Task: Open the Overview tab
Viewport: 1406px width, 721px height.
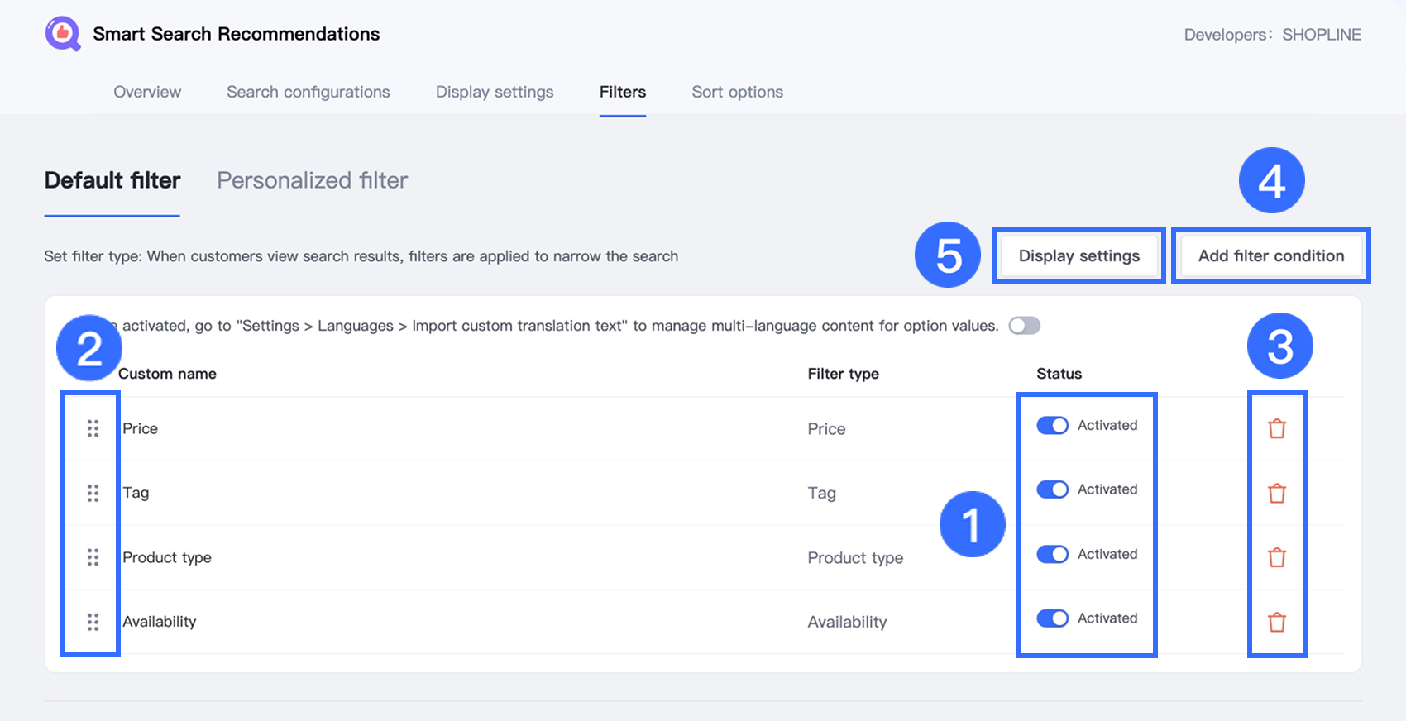Action: pyautogui.click(x=147, y=92)
